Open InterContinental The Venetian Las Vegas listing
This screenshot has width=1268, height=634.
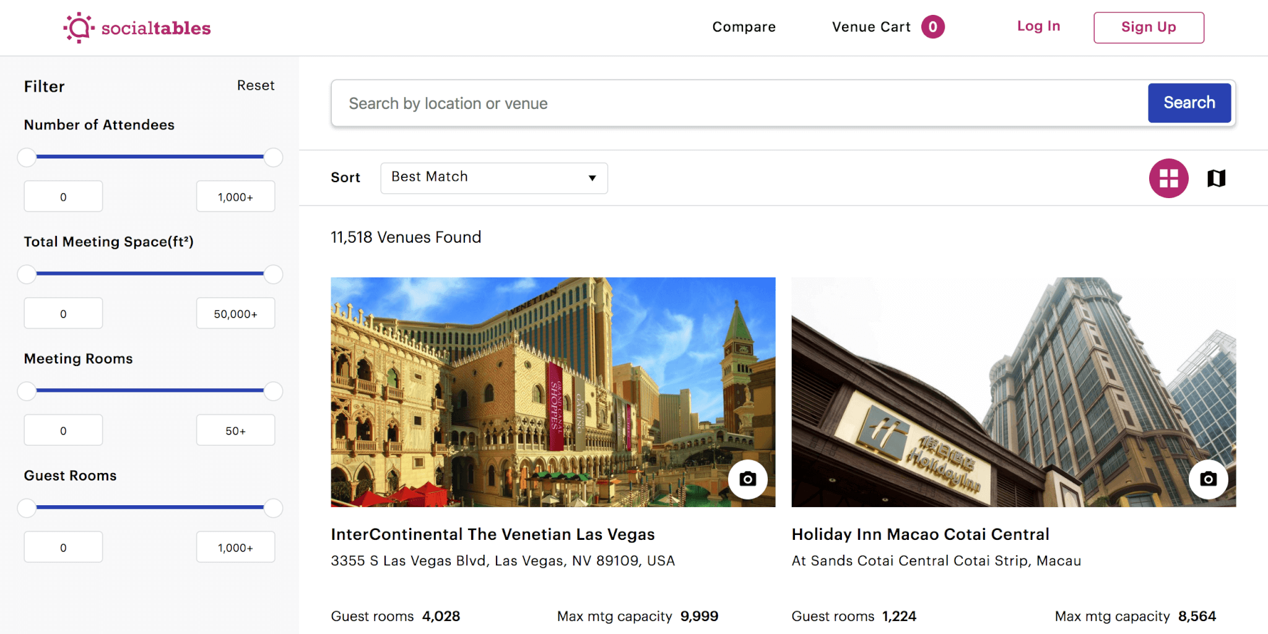493,534
